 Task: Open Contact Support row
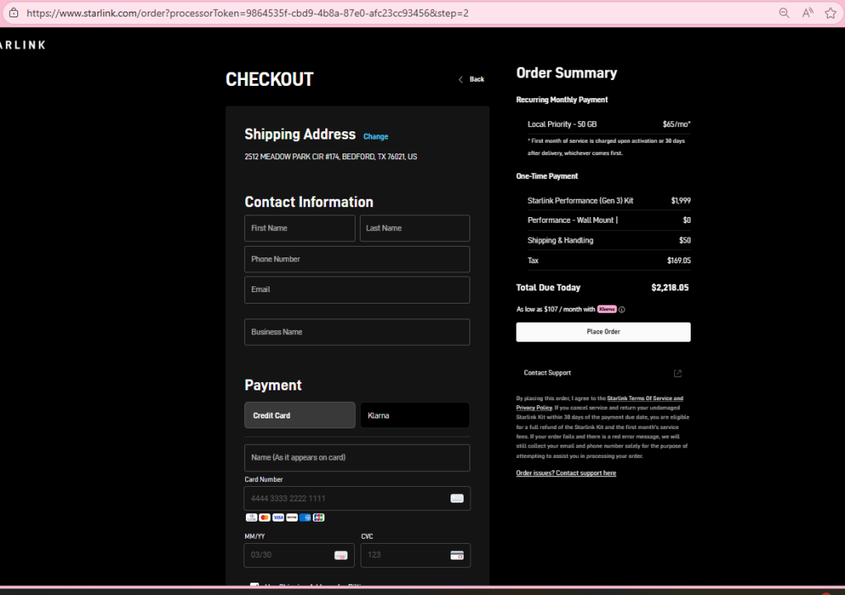tap(603, 373)
